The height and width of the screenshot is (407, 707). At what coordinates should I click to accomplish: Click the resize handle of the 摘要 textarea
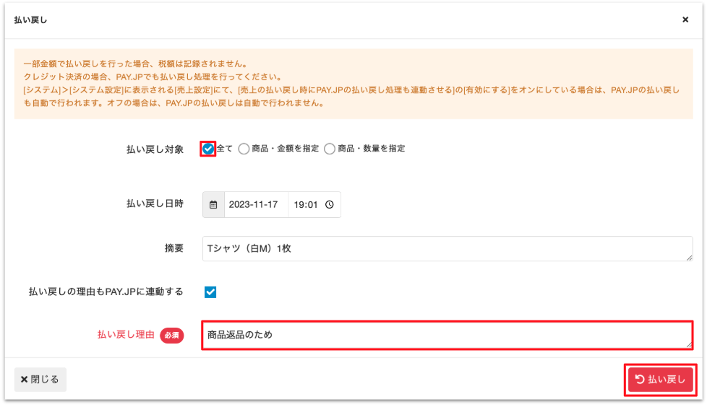click(689, 257)
